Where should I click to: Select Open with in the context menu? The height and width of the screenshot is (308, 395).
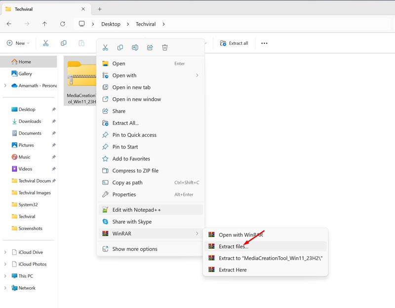point(151,76)
